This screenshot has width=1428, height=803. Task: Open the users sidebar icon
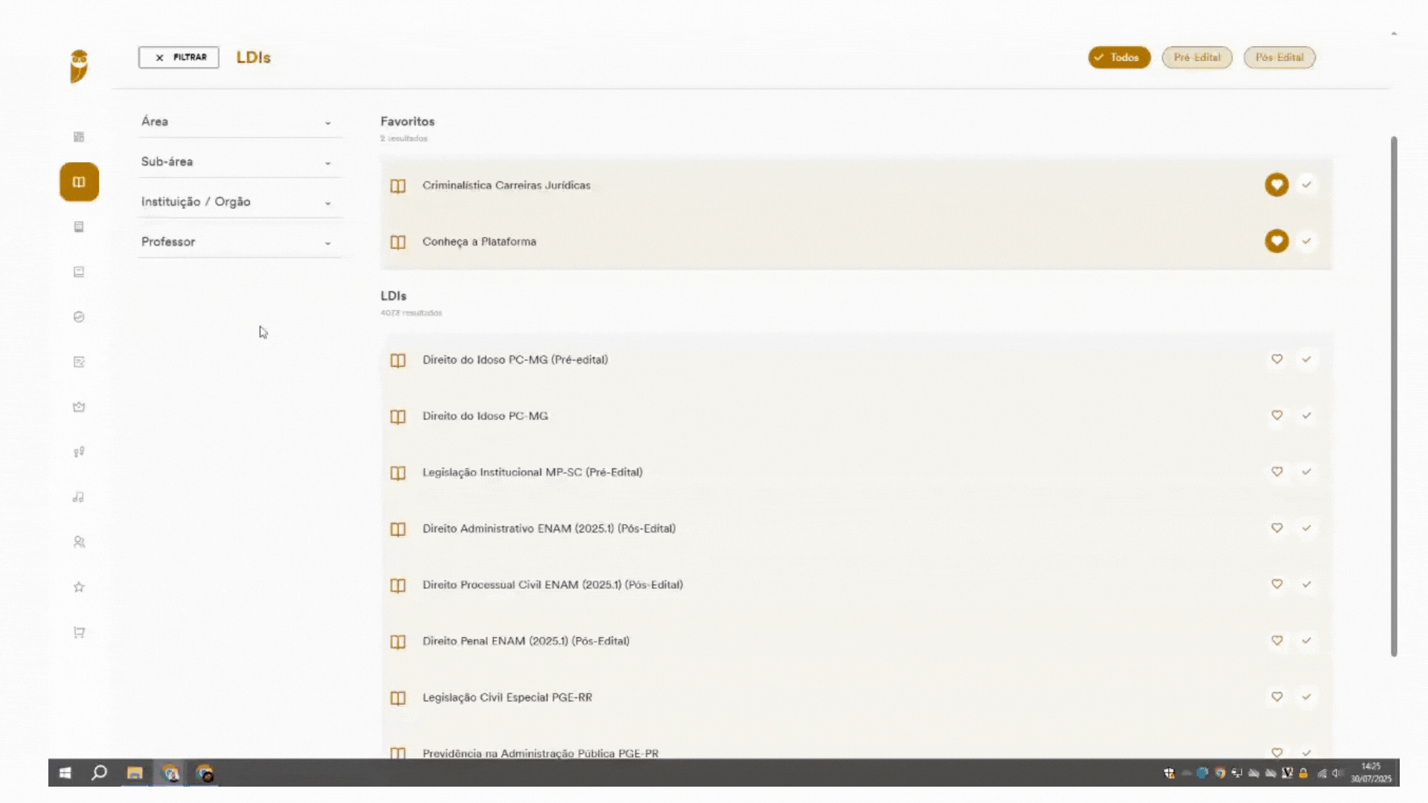pos(79,542)
